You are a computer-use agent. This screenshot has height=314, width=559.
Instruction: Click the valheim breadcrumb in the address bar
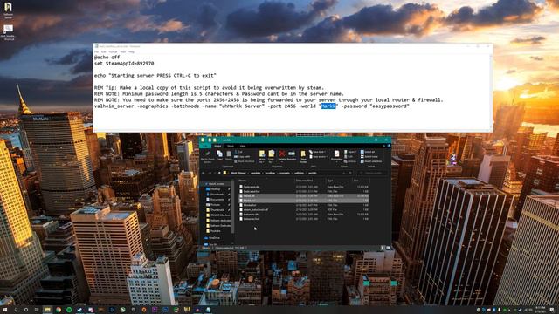pyautogui.click(x=299, y=173)
